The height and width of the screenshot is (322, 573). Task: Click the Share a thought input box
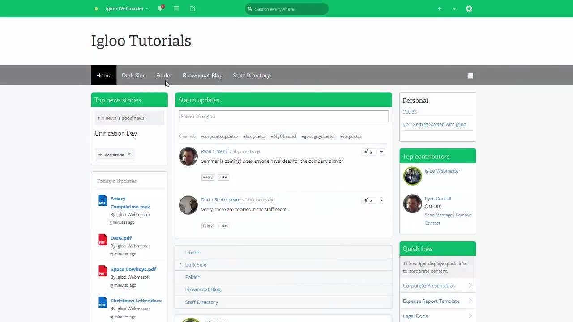[283, 116]
